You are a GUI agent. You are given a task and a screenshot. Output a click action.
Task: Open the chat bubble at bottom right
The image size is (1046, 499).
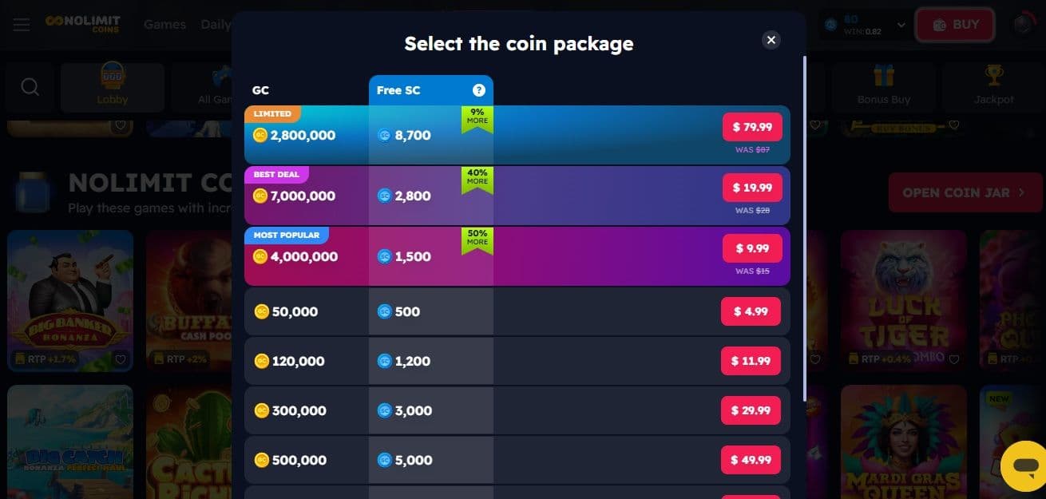(1026, 465)
